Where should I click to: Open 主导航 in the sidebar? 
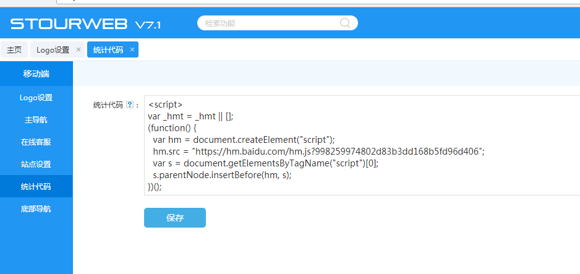(x=36, y=119)
